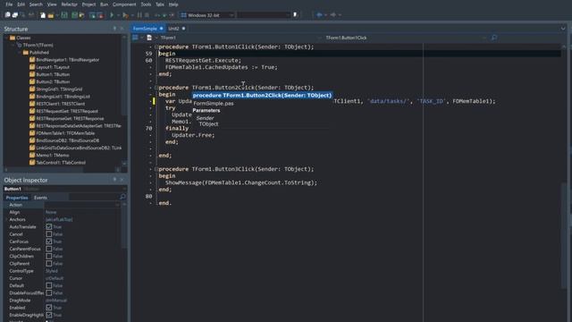Select the RESTClient1: TRESTClient tree item
Image resolution: width=572 pixels, height=322 pixels.
click(61, 104)
